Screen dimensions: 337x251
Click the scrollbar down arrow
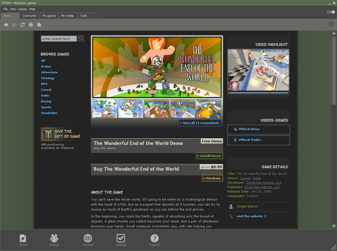(x=334, y=226)
